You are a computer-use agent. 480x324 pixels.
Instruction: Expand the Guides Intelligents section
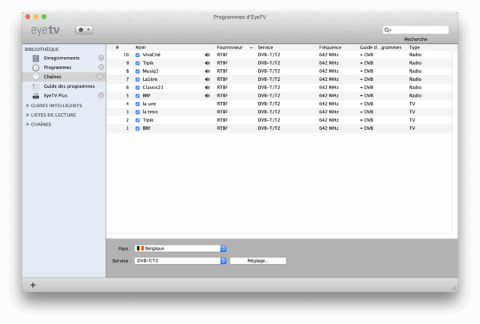28,106
